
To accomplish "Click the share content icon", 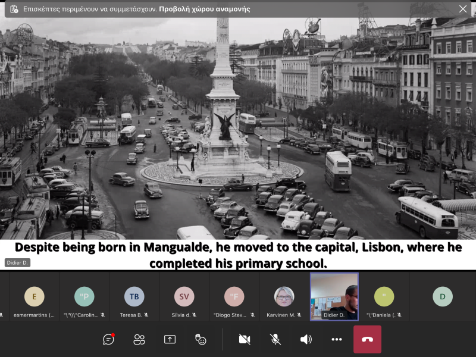I will pos(170,339).
